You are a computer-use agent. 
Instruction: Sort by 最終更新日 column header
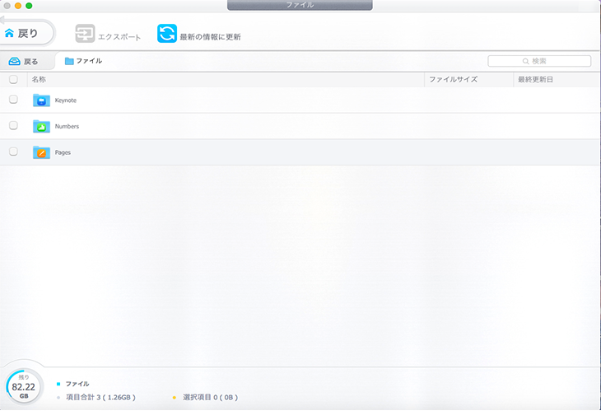[x=535, y=79]
